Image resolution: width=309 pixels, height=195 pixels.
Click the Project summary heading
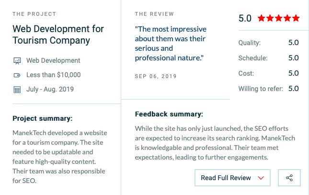[43, 118]
